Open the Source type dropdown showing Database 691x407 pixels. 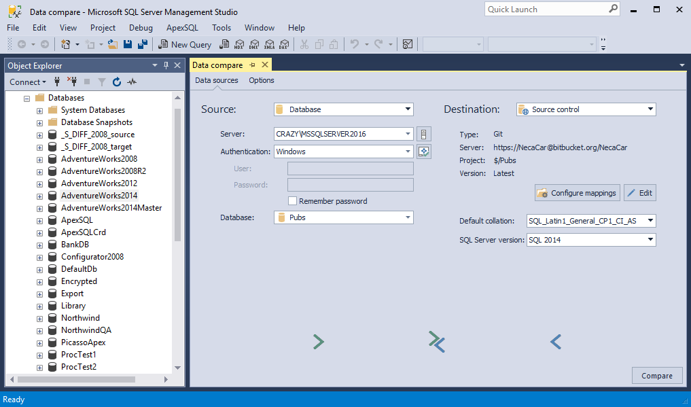tap(344, 109)
